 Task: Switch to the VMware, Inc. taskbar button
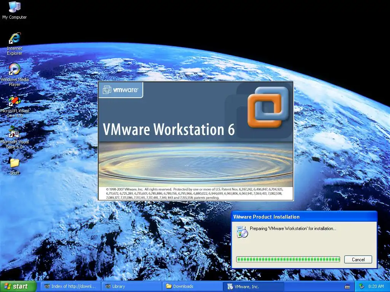[x=253, y=287]
